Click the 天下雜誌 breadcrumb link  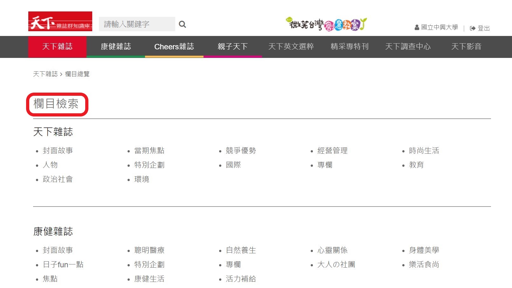click(45, 74)
